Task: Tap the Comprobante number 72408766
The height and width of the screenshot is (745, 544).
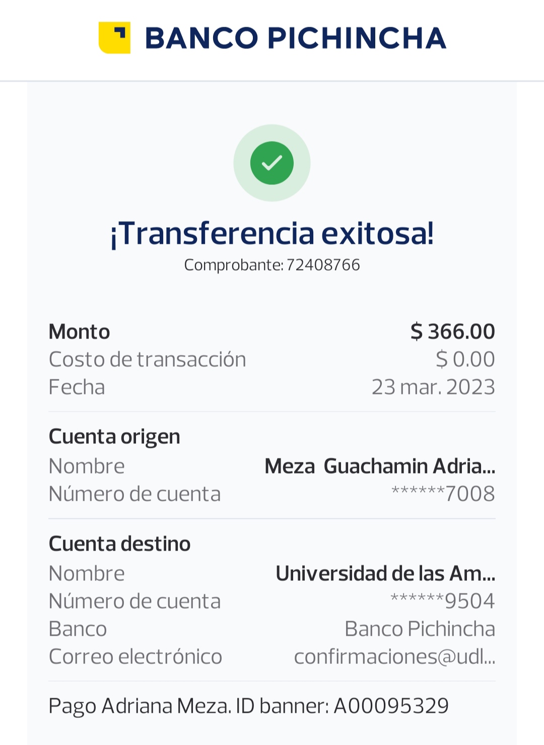Action: point(323,265)
